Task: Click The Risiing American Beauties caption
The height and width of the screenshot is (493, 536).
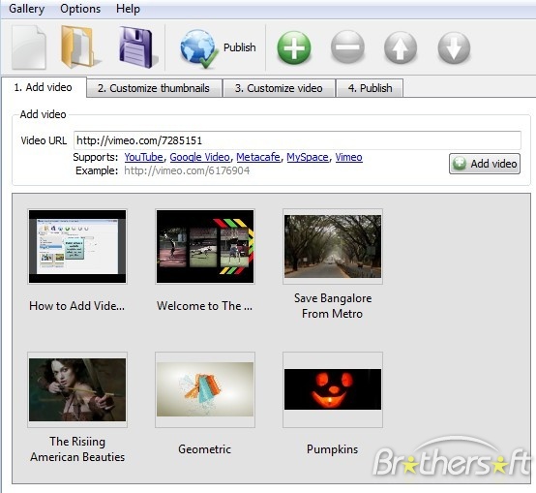Action: tap(77, 449)
